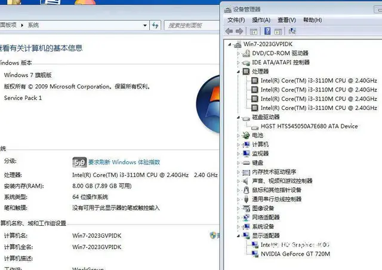Collapse the 处理器 node
The image size is (382, 270).
[238, 72]
